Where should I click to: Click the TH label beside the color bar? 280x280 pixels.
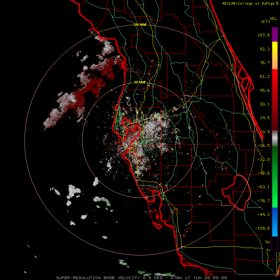tap(267, 242)
